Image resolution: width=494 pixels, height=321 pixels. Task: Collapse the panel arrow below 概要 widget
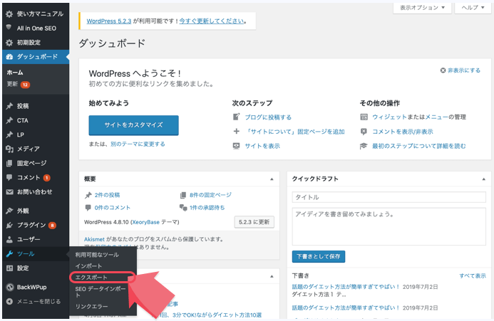(272, 276)
